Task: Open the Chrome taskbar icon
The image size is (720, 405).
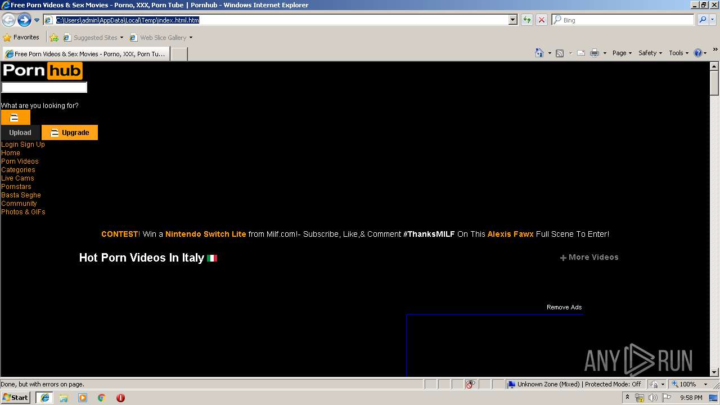Action: click(102, 398)
